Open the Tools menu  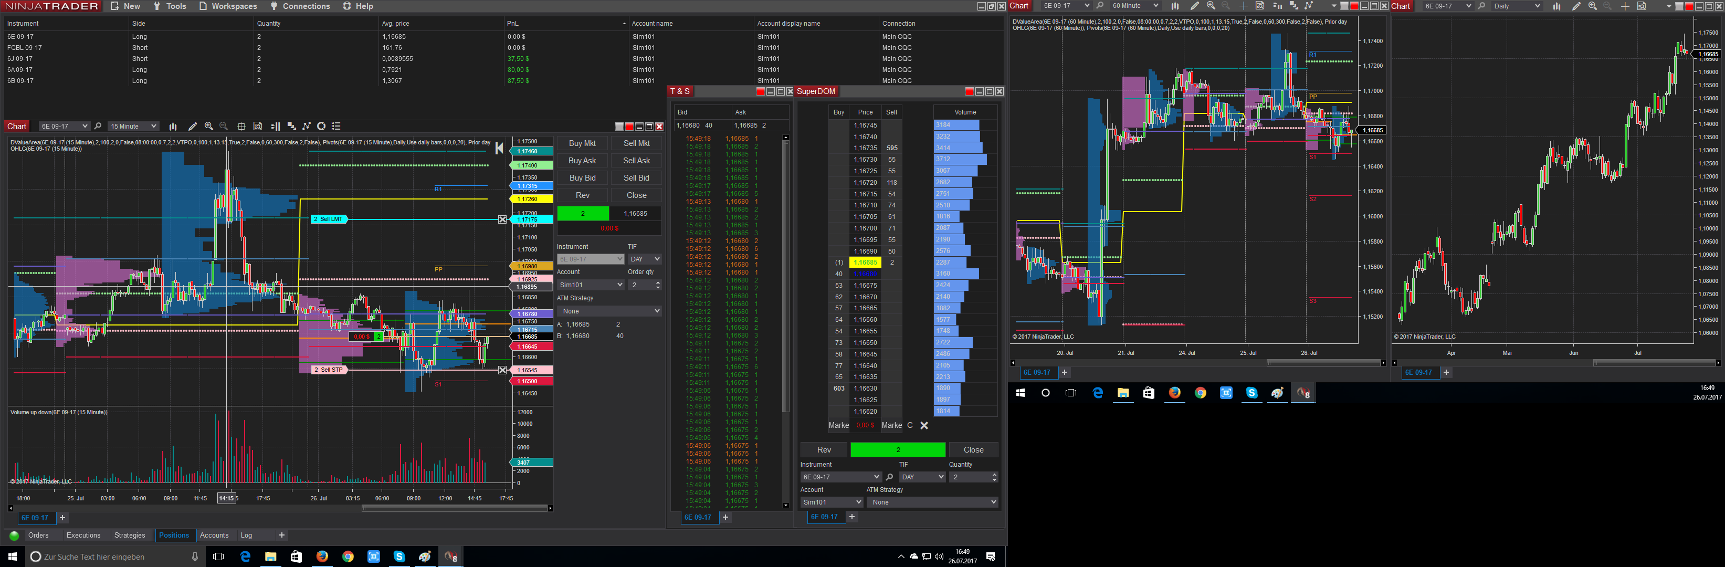pos(170,6)
